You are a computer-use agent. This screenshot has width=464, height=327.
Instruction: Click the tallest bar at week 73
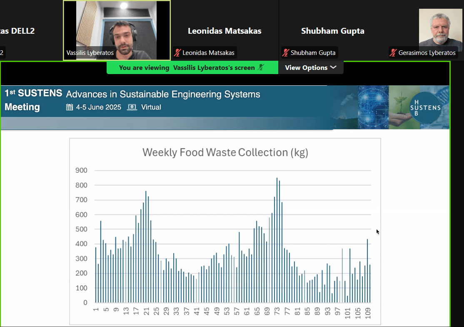[277, 240]
